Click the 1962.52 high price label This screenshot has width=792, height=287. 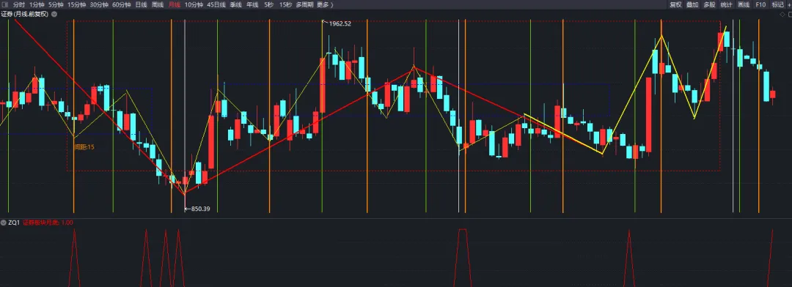340,23
